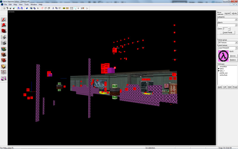The width and height of the screenshot is (238, 149).
Task: Open the View menu
Action: click(21, 4)
